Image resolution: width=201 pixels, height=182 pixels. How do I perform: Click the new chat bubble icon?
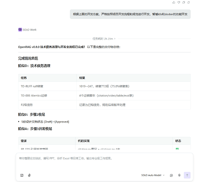coord(171,175)
